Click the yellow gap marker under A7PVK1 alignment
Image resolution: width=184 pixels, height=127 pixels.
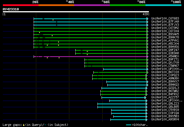coord(58,42)
